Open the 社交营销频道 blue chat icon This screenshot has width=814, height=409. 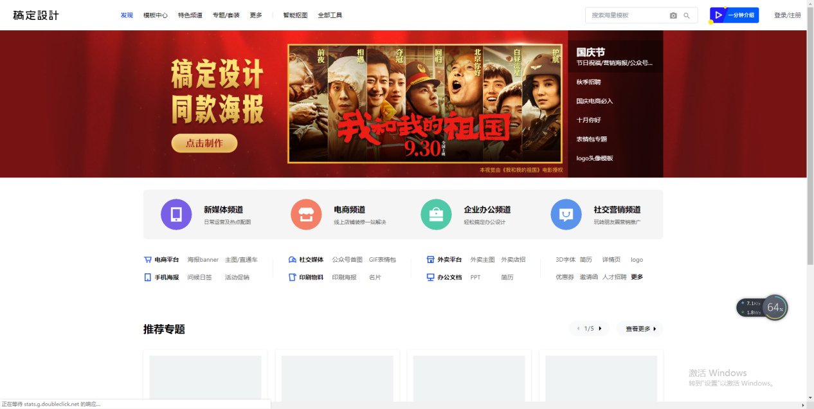(x=566, y=214)
